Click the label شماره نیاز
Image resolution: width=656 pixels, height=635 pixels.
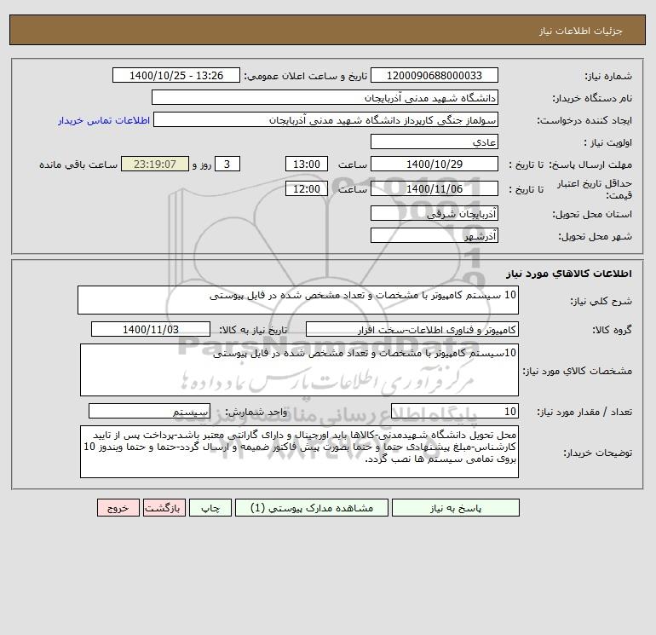608,76
